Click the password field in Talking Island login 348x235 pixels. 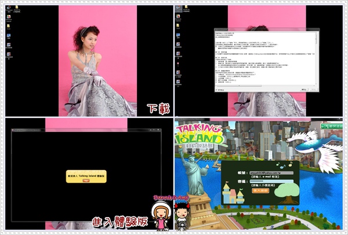(271, 181)
